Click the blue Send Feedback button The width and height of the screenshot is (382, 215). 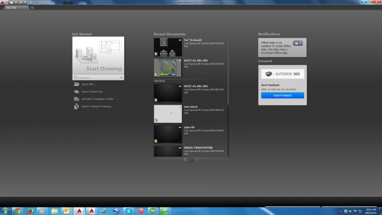coord(282,95)
